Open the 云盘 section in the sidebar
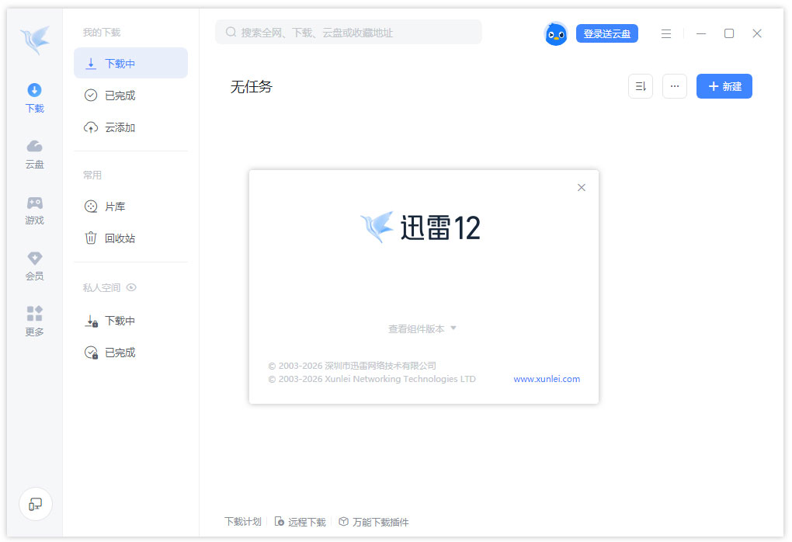The width and height of the screenshot is (792, 542). click(34, 154)
